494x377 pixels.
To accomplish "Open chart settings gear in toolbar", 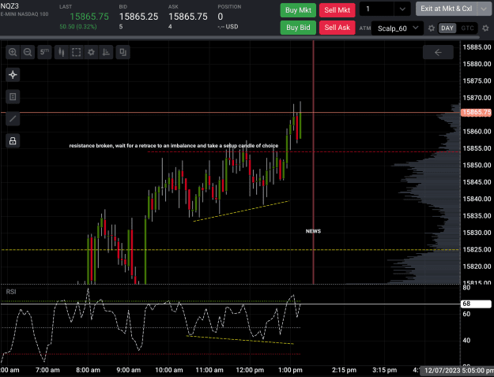I will pos(91,52).
